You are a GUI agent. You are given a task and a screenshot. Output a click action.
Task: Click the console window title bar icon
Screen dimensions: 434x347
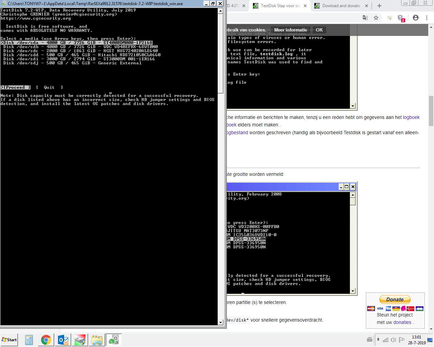tap(4, 3)
